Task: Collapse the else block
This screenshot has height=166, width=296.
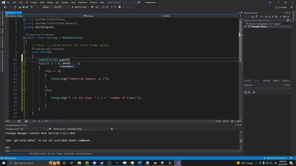Action: pos(24,90)
